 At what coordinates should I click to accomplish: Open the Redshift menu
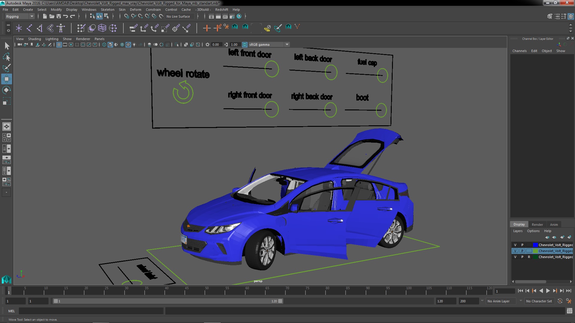[x=222, y=10]
